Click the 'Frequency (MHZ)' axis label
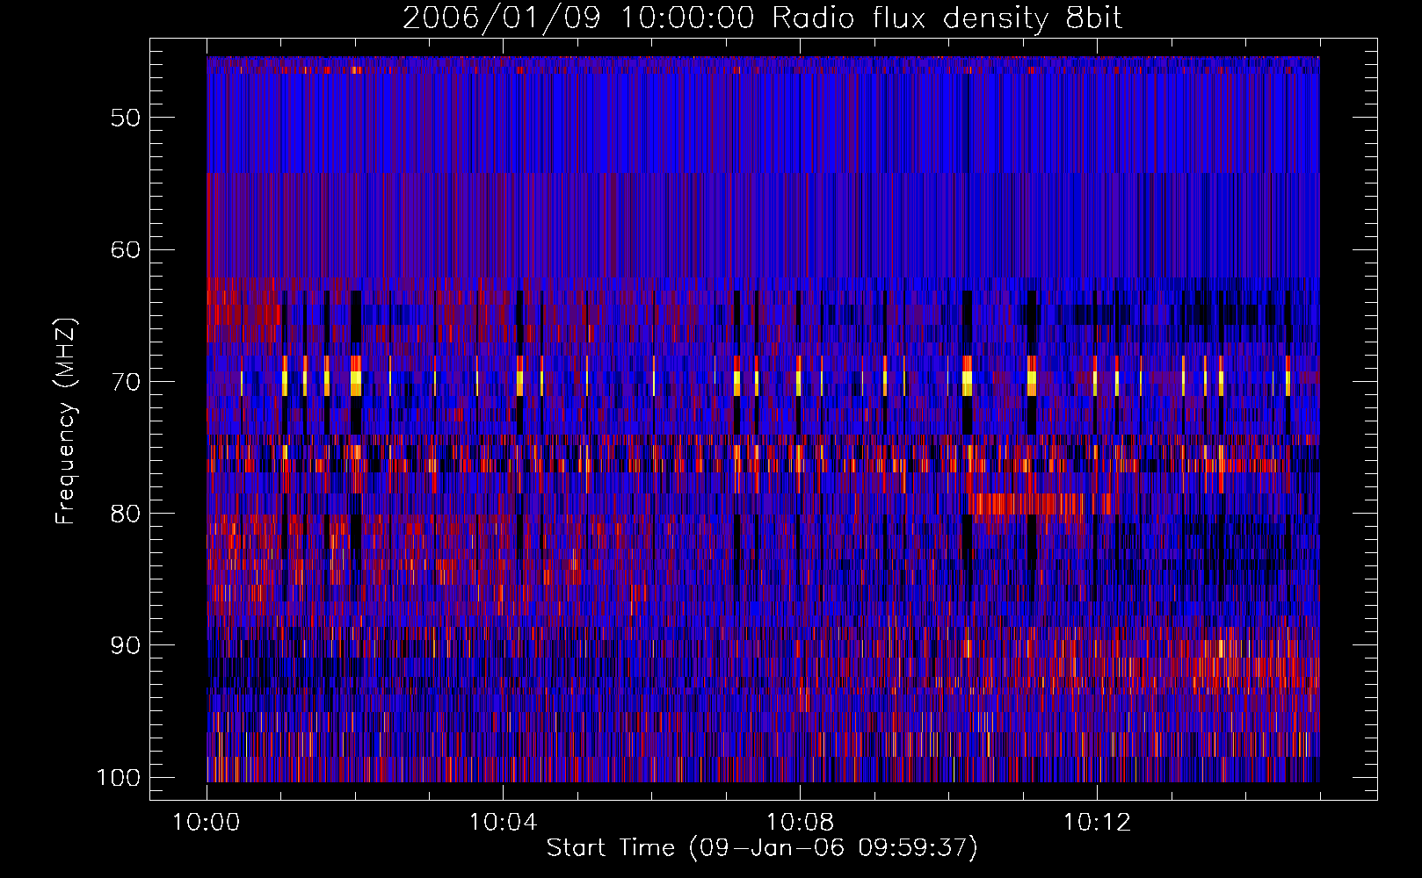1422x878 pixels. pos(65,421)
